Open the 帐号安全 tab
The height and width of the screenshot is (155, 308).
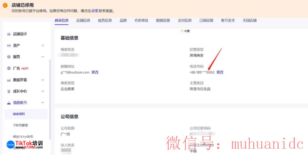[228, 20]
